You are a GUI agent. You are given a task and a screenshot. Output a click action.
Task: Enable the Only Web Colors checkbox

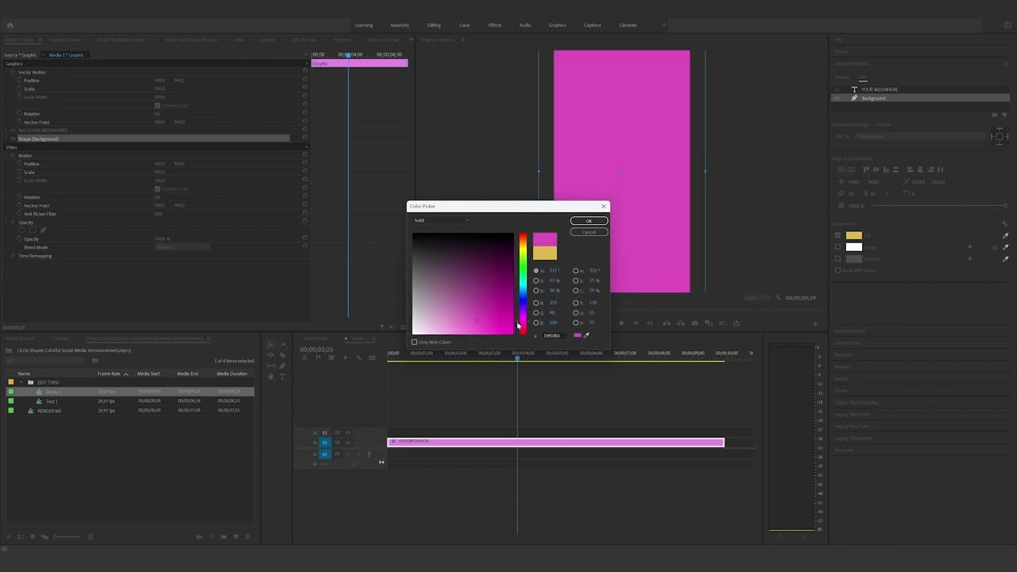pos(414,342)
